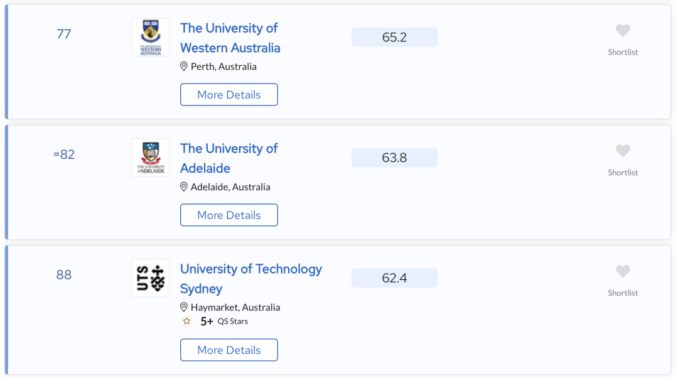Open University of Technology Sydney title link

tap(250, 279)
